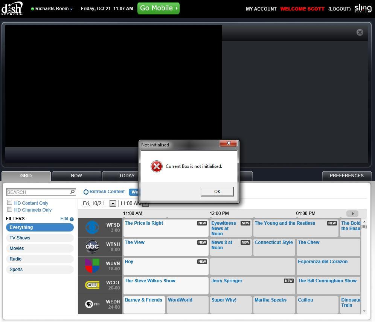Click WELCOME SCOTT text
Viewport: 375px width, 326px height.
click(302, 9)
